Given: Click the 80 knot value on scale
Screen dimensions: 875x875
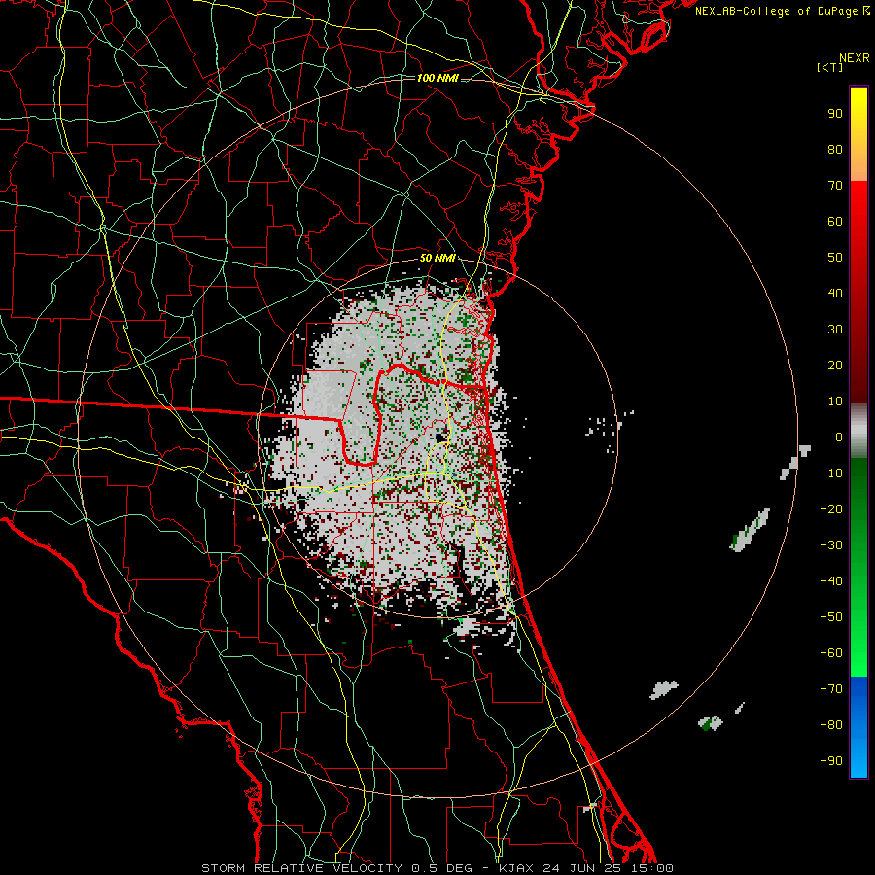Looking at the screenshot, I should point(835,150).
